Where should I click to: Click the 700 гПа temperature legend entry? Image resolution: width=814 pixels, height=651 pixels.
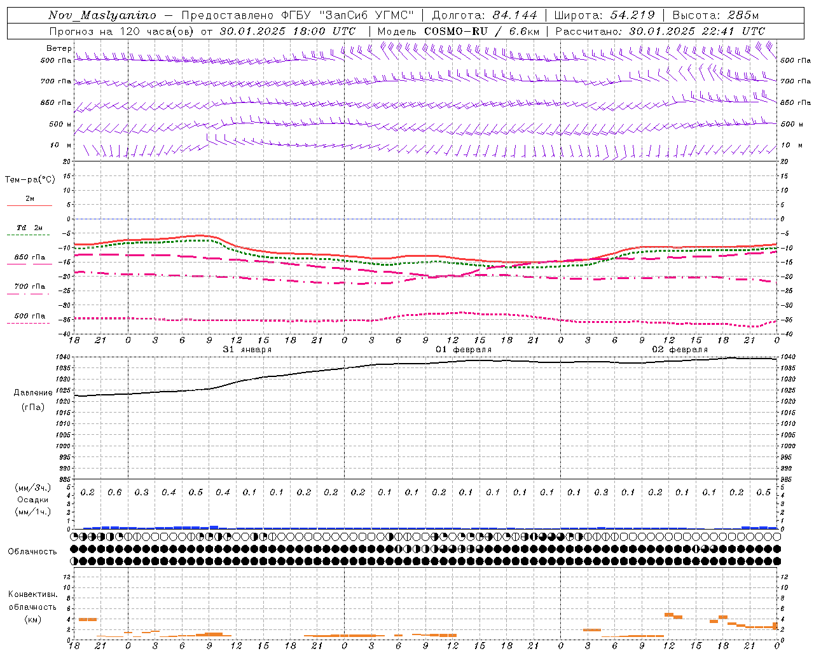(30, 287)
